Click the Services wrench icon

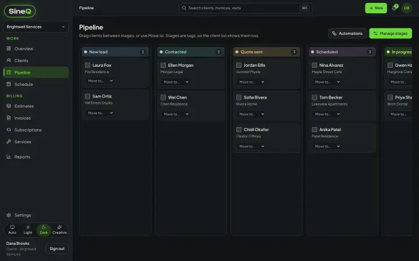coord(9,142)
